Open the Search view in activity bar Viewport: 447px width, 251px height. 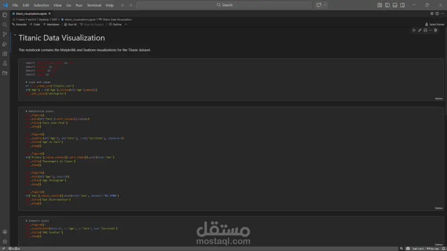point(5,25)
